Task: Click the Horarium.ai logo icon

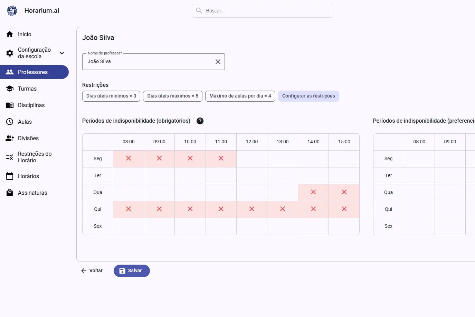Action: (12, 11)
